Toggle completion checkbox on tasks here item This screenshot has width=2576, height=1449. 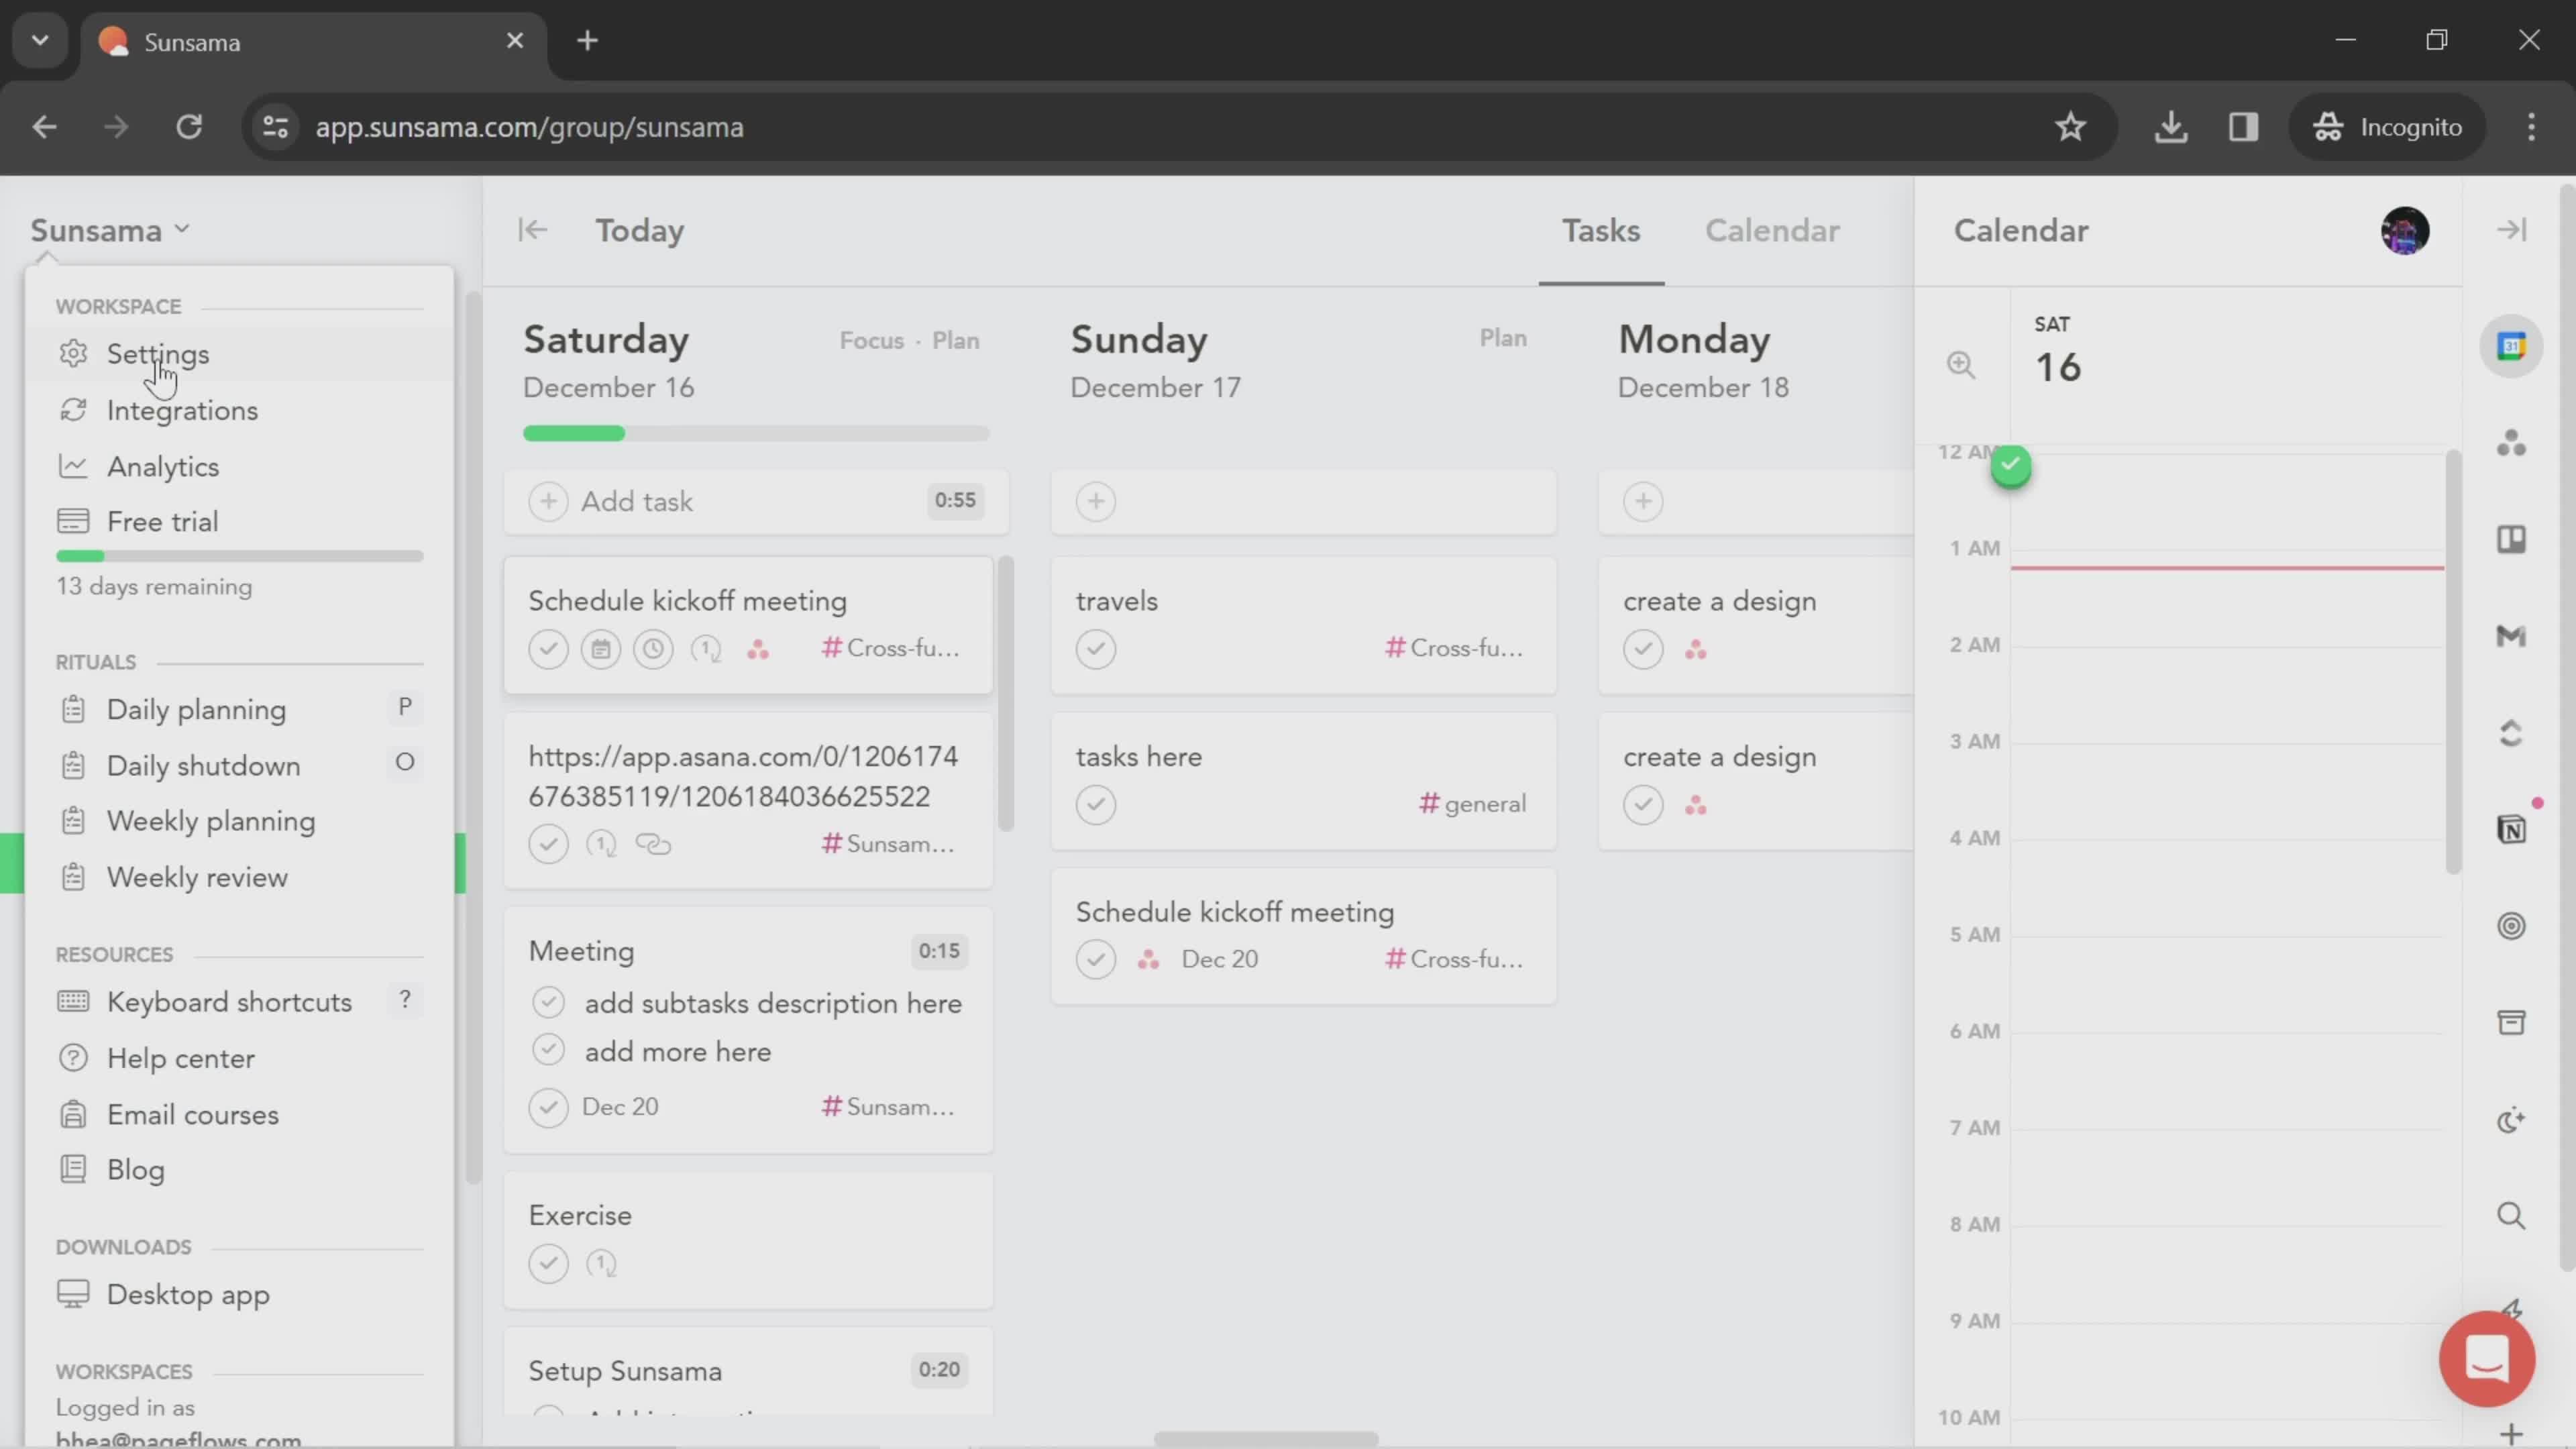[x=1095, y=803]
